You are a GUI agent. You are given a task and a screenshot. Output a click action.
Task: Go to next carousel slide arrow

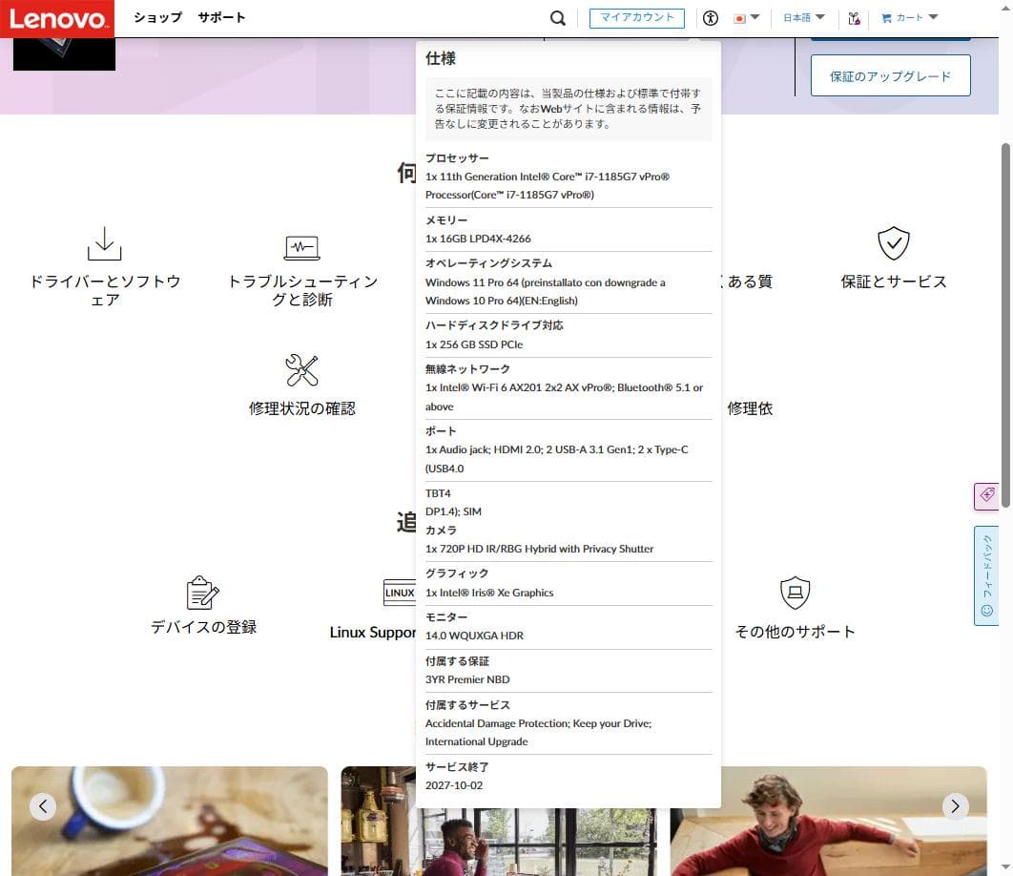956,806
